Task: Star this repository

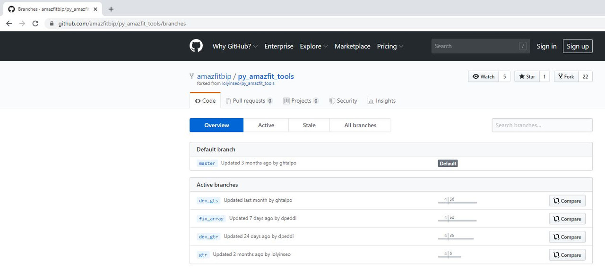Action: tap(527, 76)
